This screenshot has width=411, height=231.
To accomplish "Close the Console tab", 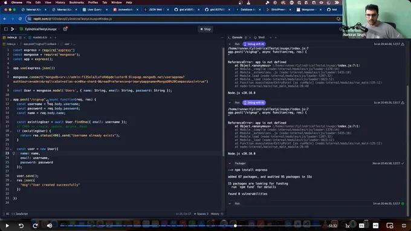I will point(250,37).
